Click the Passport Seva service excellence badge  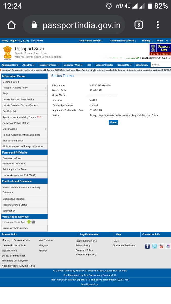coord(160,50)
